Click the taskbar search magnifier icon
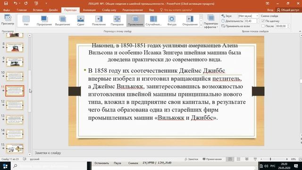The image size is (302, 170). [x=15, y=166]
